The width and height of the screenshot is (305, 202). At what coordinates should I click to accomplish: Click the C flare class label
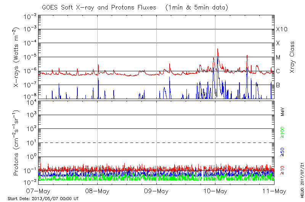pos(278,71)
